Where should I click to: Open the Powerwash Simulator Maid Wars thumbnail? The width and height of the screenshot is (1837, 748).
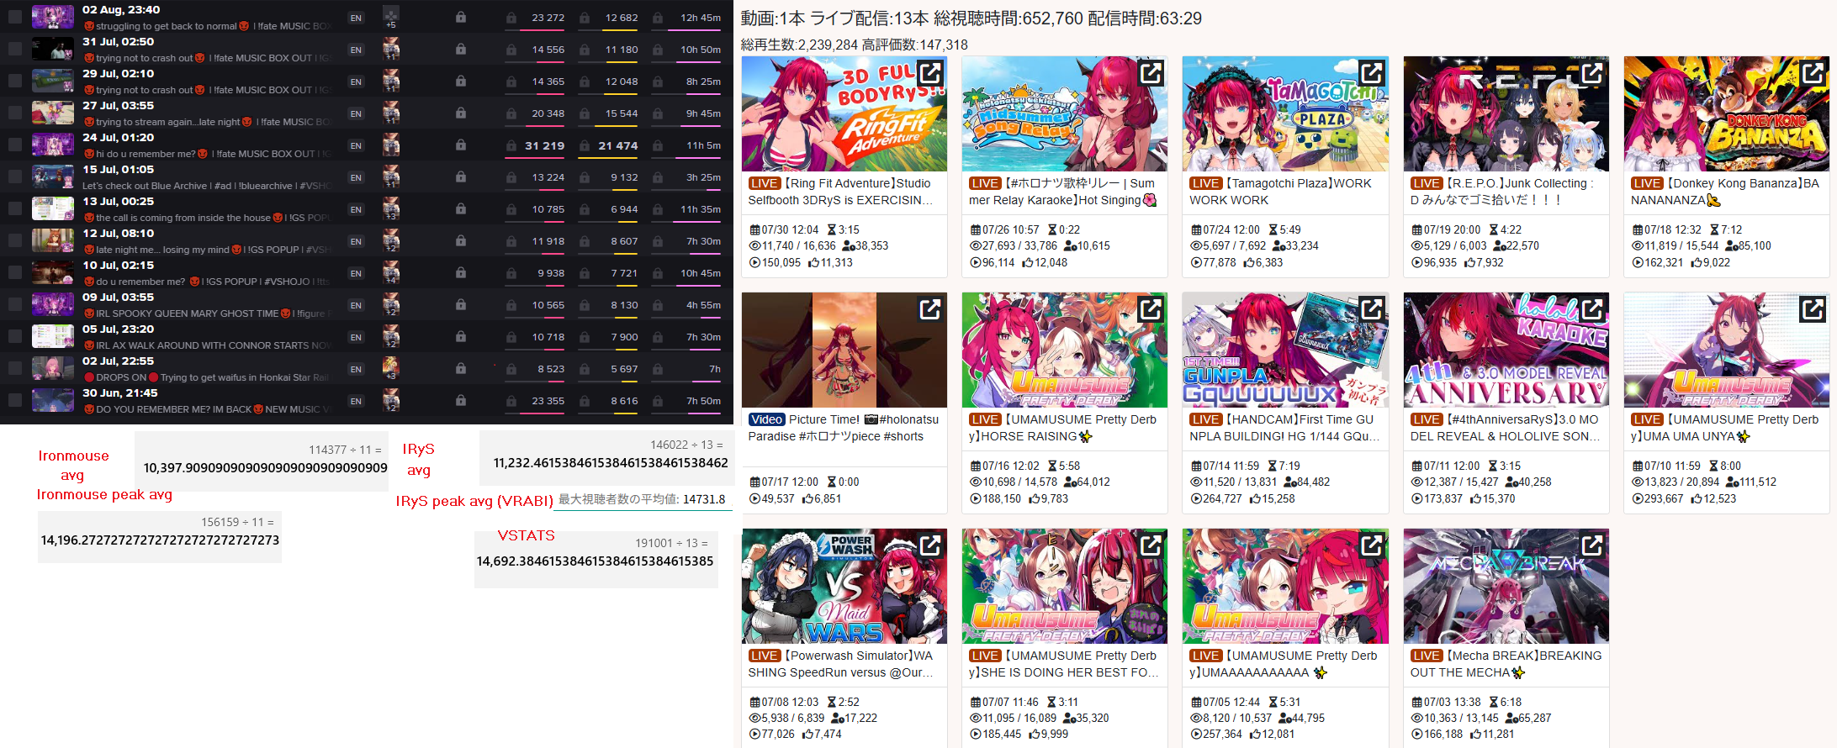[x=844, y=586]
